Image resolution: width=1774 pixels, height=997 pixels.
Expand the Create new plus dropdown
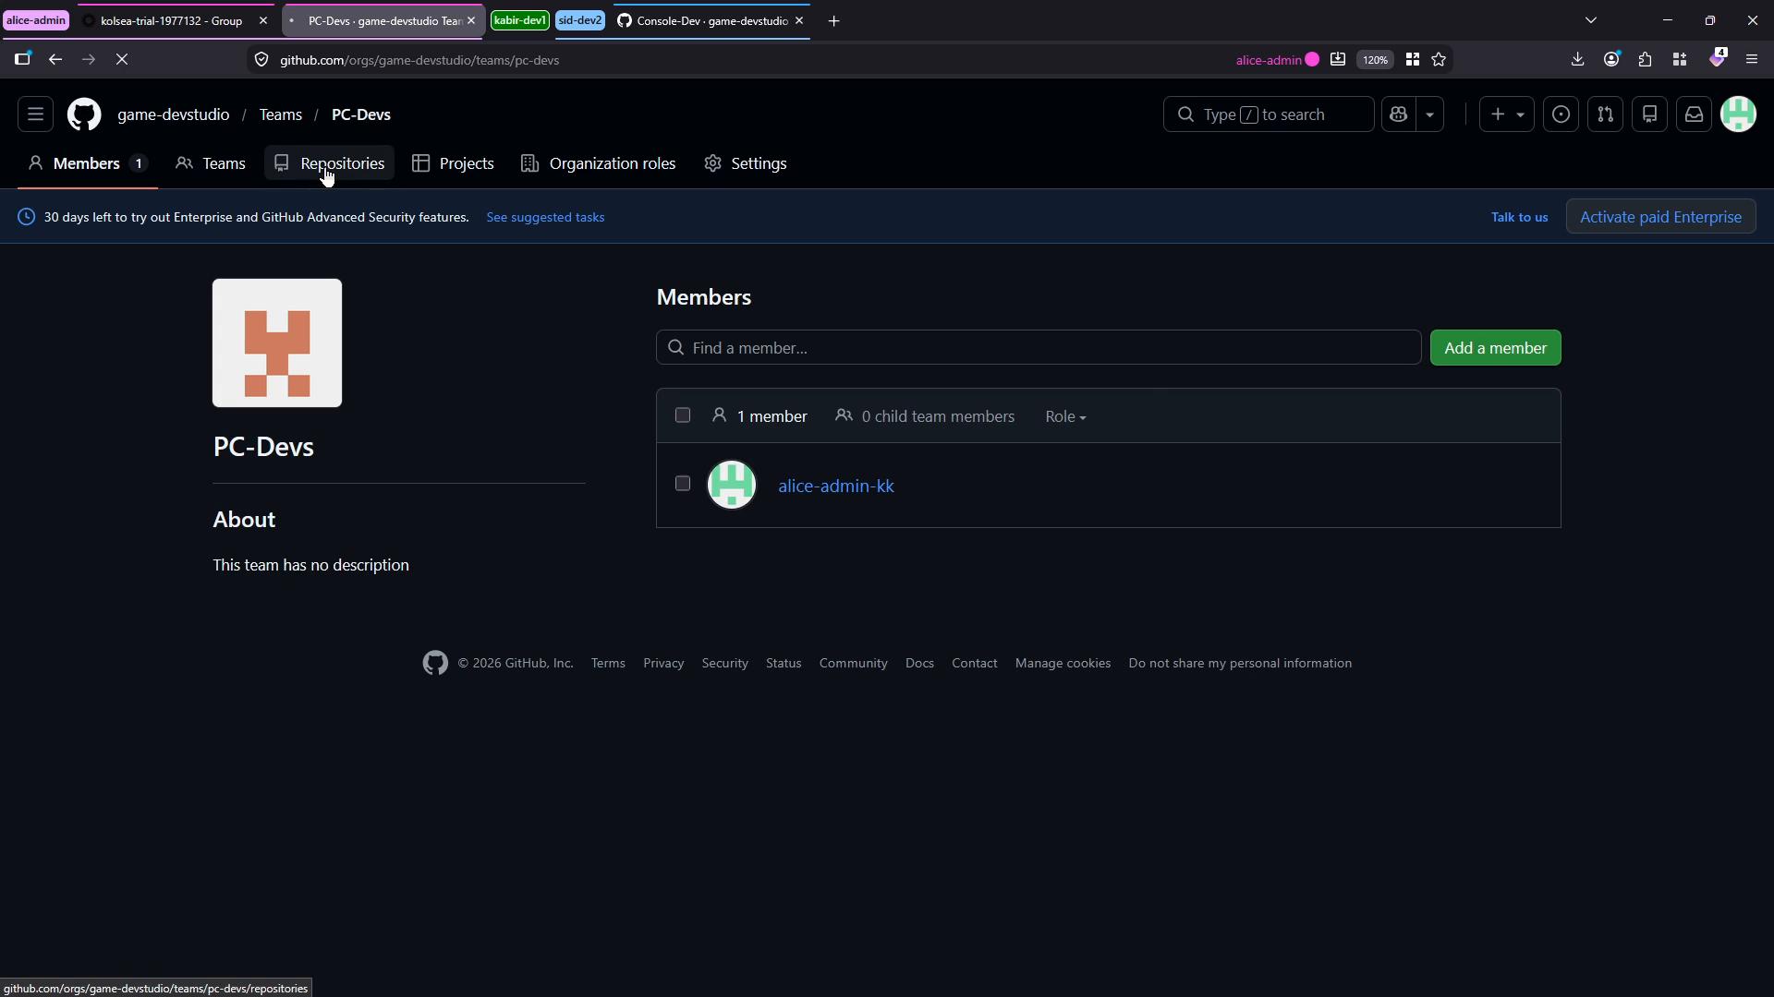1507,114
